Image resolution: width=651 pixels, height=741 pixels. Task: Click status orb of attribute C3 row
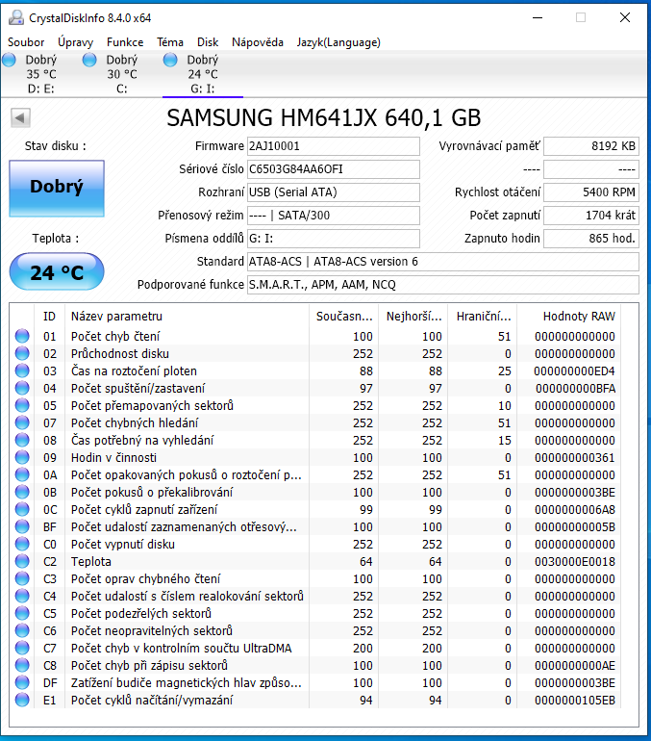22,579
